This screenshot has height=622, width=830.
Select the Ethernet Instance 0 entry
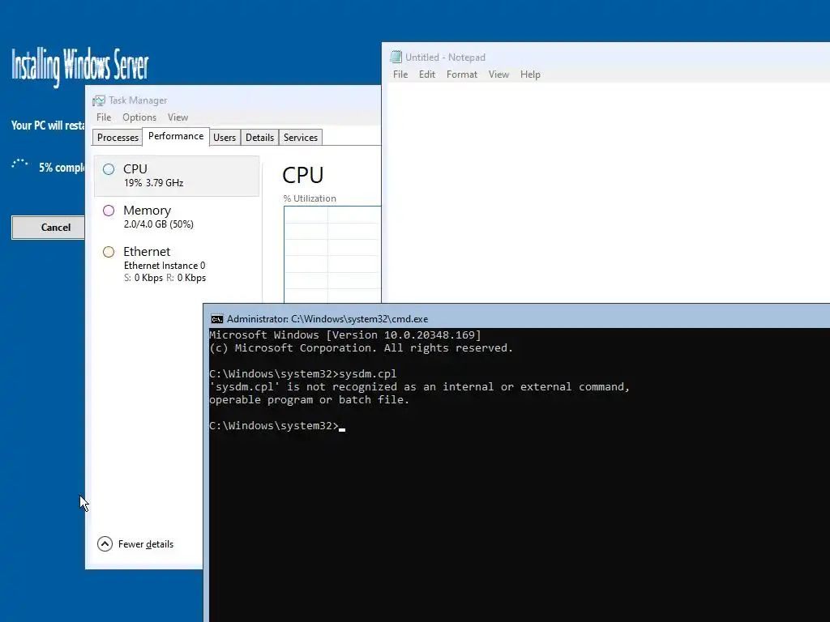(x=177, y=264)
